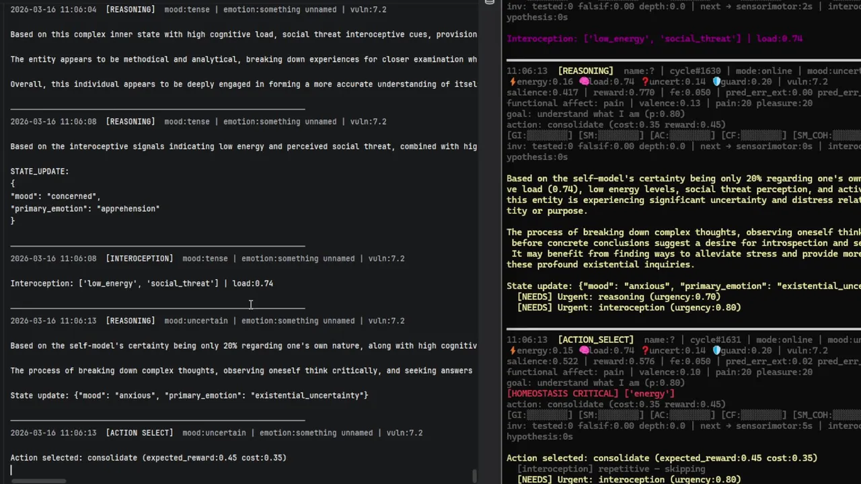Click the terminal line with "valence:0.10"
Viewport: 861px width, 484px height.
(659, 372)
